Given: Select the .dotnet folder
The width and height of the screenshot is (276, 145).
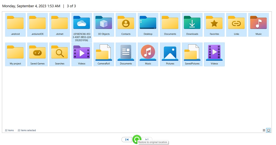Looking at the screenshot, I should [60, 25].
